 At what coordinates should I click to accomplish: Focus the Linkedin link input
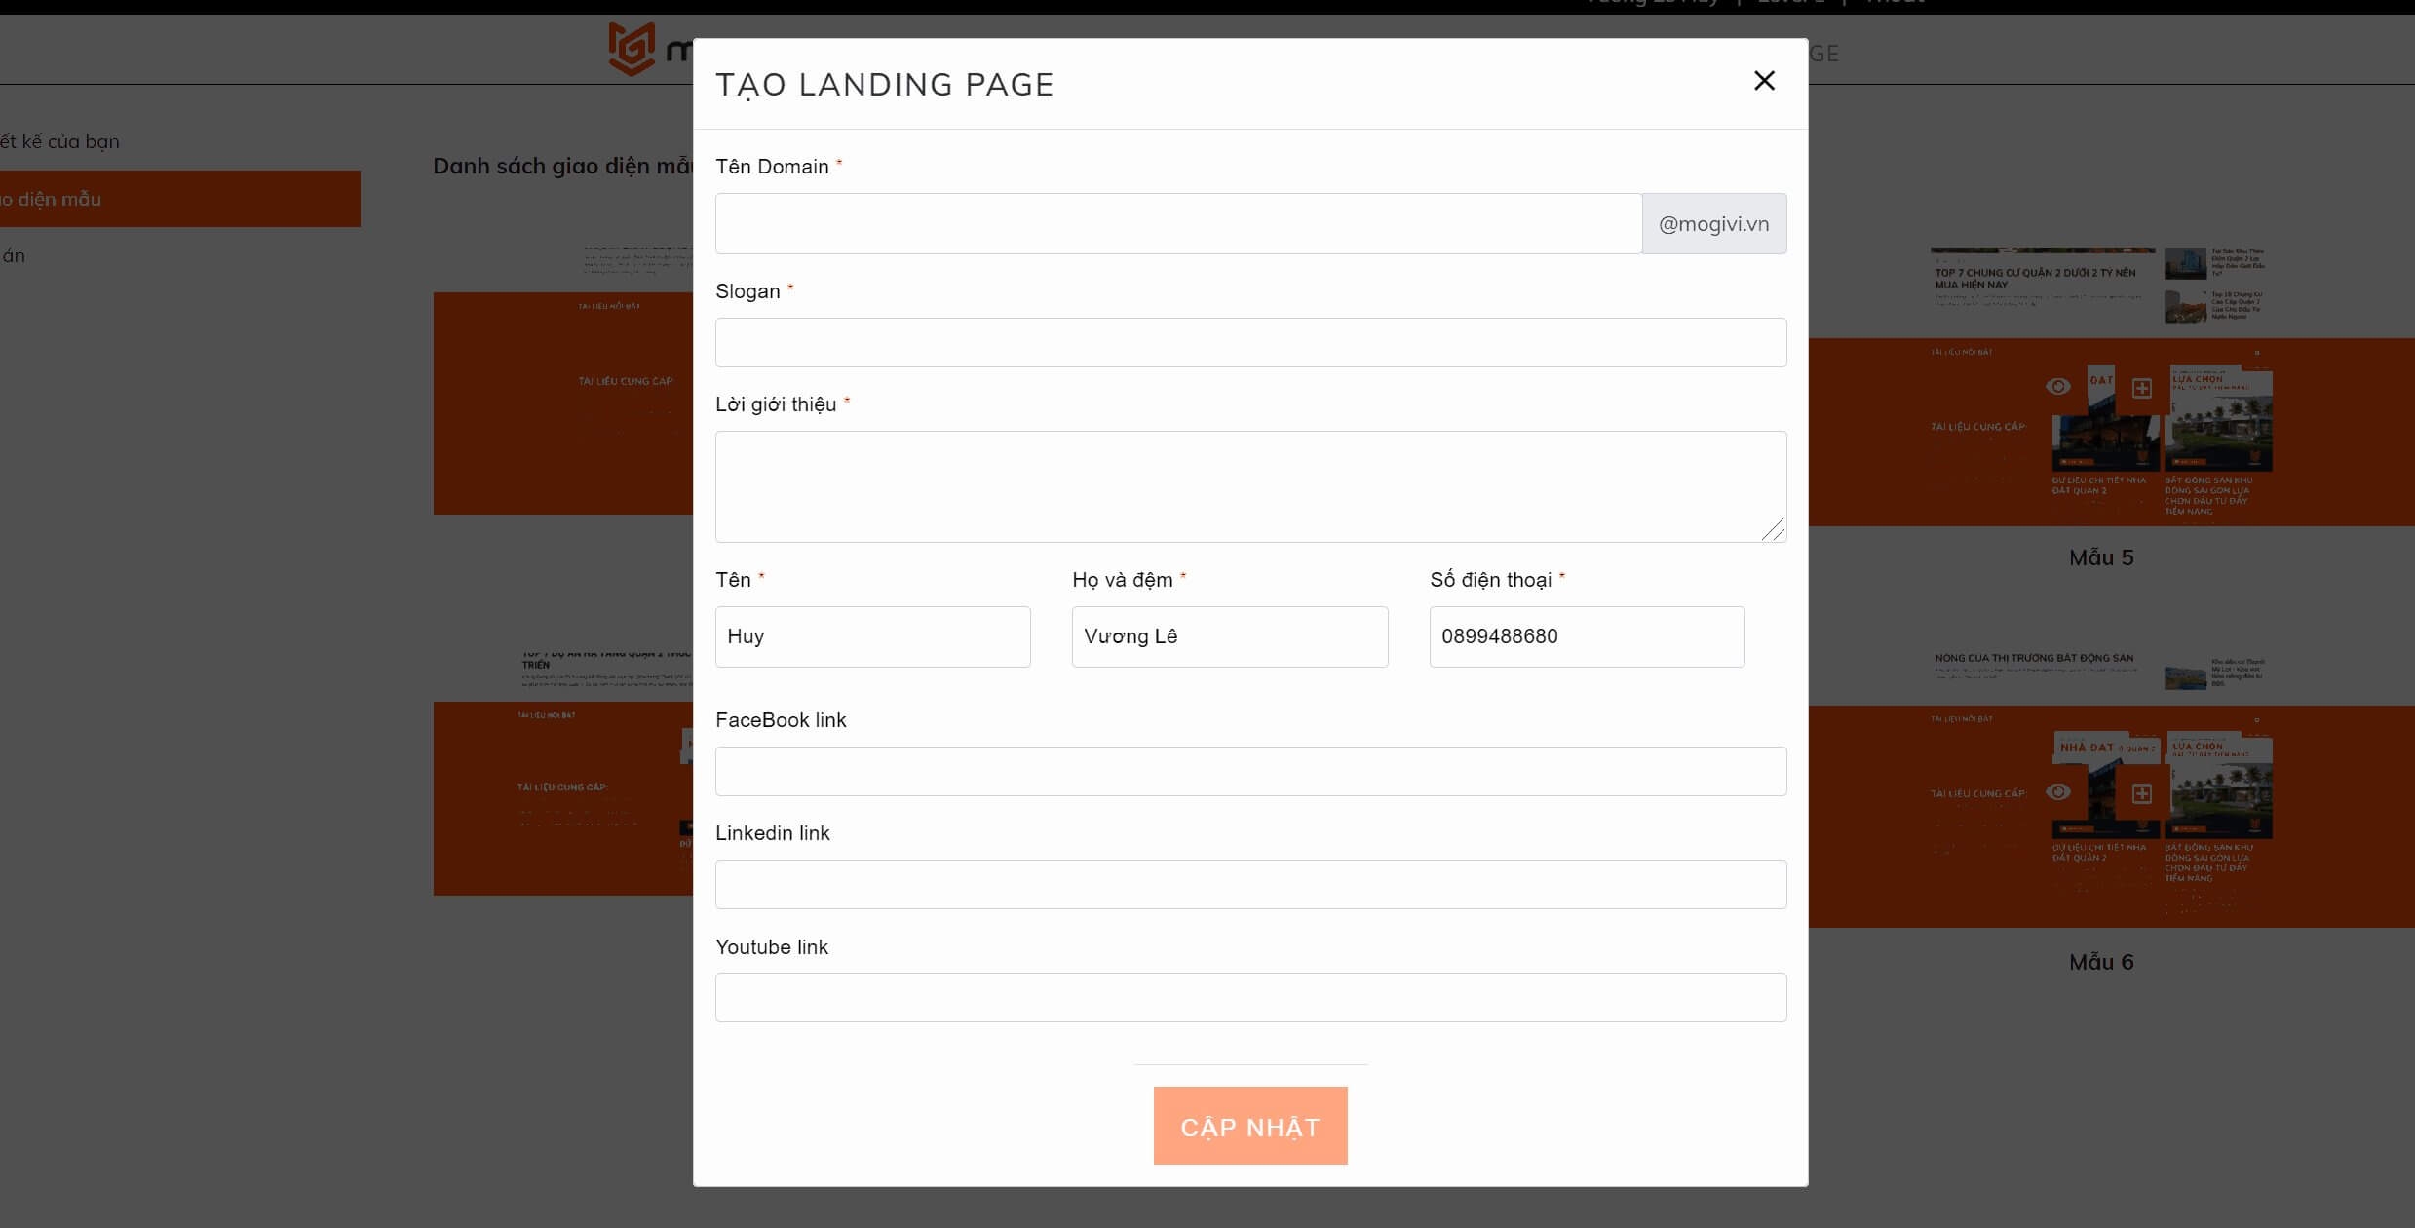coord(1249,885)
